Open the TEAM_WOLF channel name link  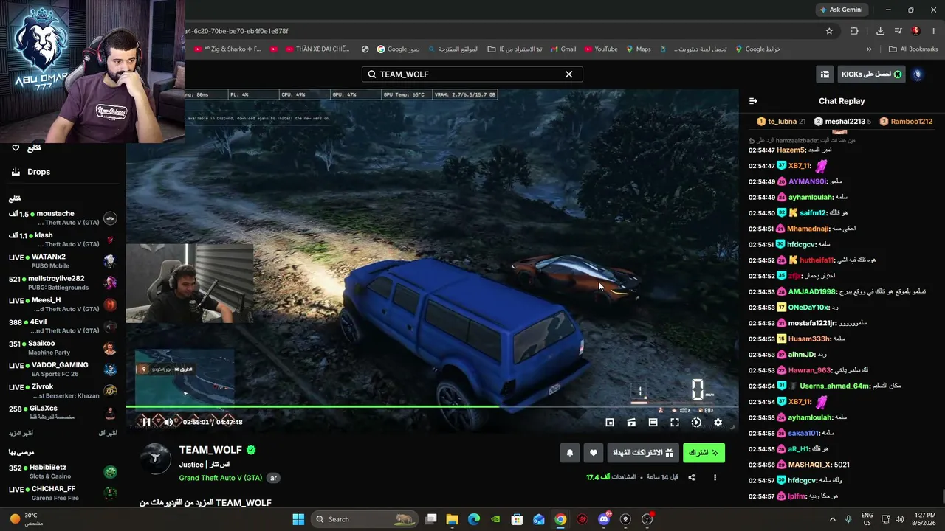[210, 450]
